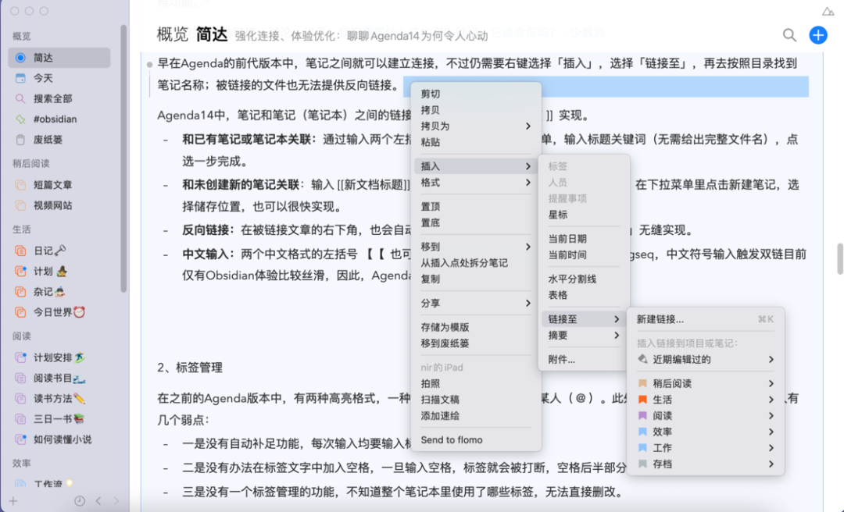This screenshot has height=512, width=844.
Task: Click the plus icon at sidebar bottom
Action: tap(13, 501)
